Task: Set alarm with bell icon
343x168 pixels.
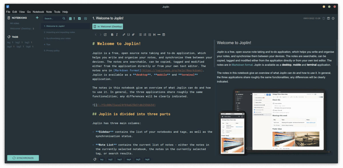Action: (324, 18)
